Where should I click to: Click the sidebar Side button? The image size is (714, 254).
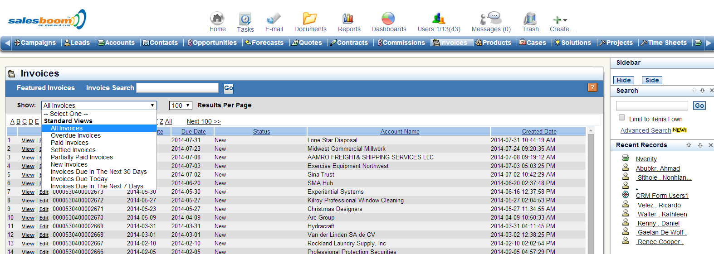(x=652, y=80)
